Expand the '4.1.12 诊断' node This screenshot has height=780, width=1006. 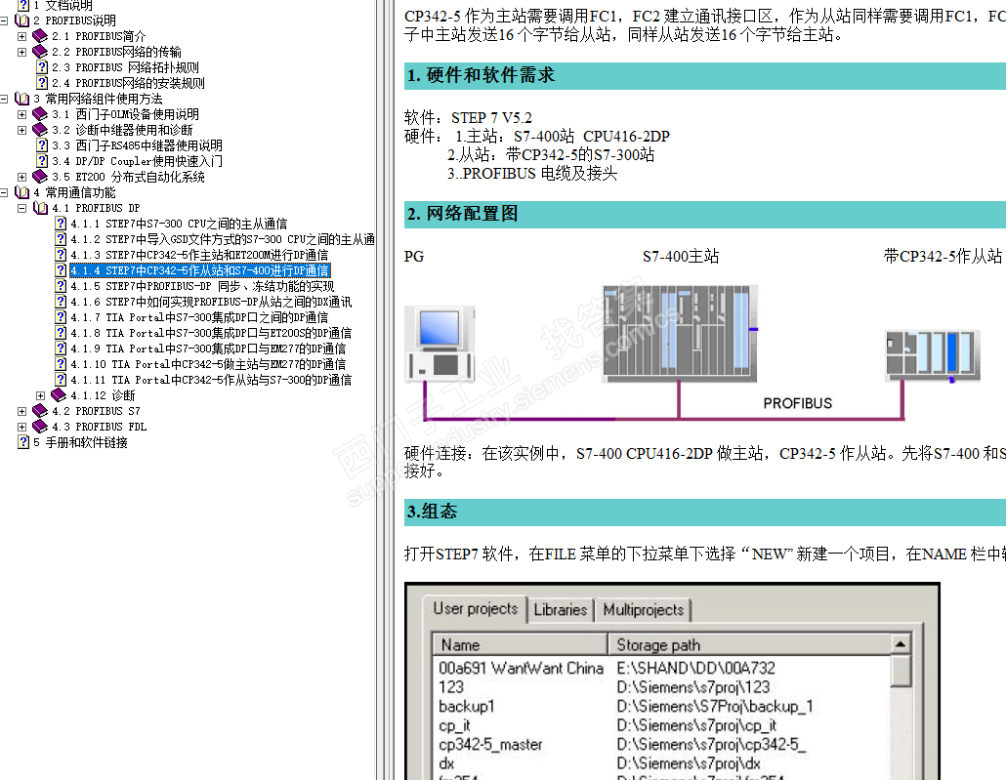[x=40, y=395]
